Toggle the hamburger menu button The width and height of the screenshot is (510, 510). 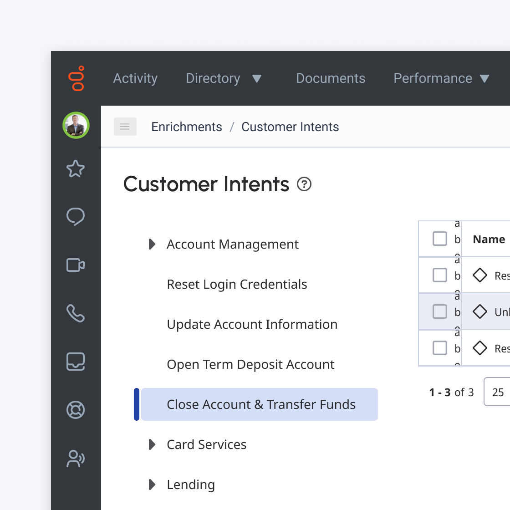(125, 127)
